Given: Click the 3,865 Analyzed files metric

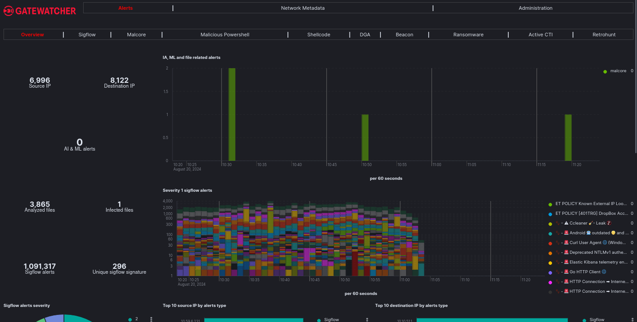Looking at the screenshot, I should [x=40, y=206].
